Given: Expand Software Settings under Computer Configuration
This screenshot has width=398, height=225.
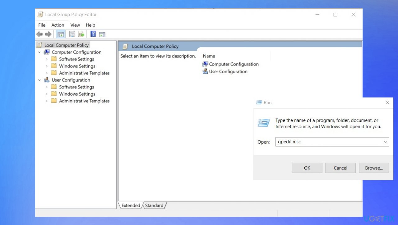Looking at the screenshot, I should (47, 59).
